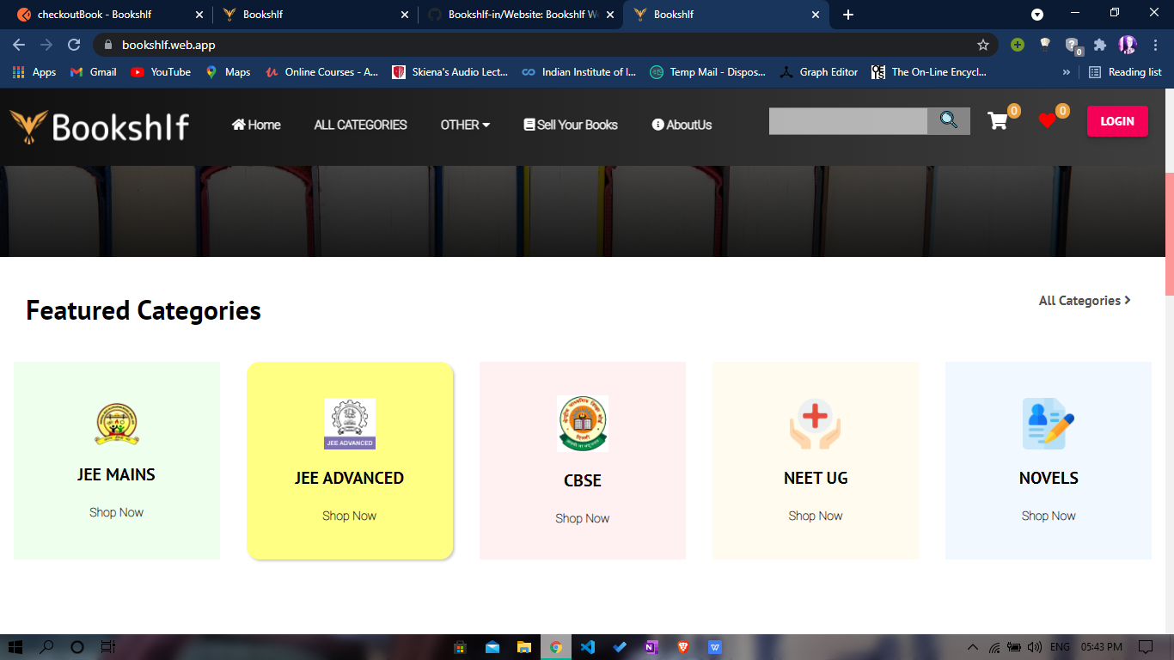
Task: Click Shop Now under NEET UG
Action: (816, 516)
